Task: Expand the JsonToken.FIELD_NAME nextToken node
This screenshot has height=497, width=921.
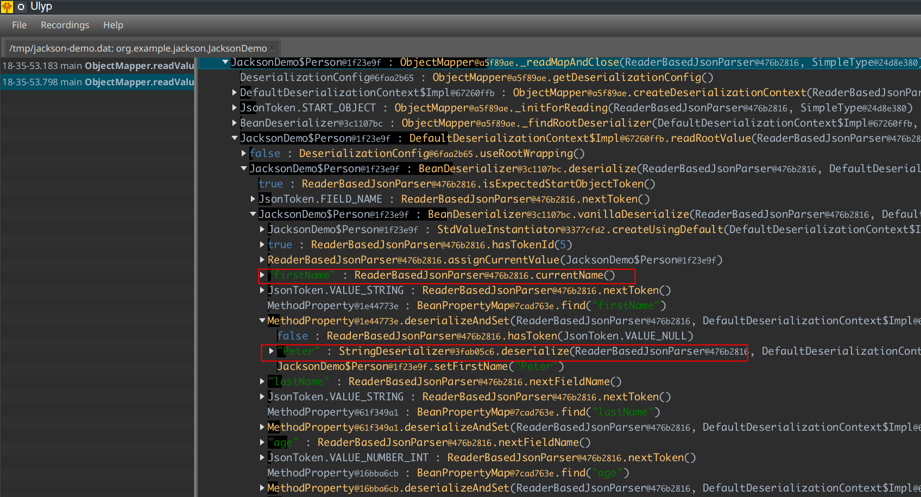Action: (253, 199)
